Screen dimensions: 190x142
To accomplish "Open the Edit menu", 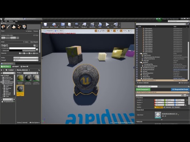I will tap(6, 21).
